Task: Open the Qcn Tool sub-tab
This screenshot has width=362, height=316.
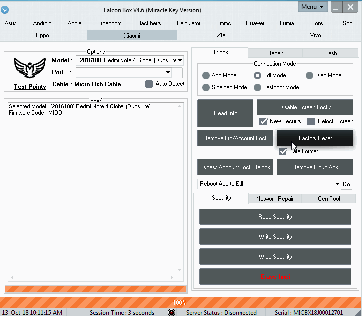Action: pos(329,199)
